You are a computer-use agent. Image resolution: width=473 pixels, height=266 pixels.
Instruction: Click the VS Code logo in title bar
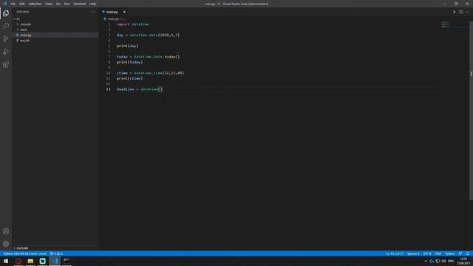4,4
